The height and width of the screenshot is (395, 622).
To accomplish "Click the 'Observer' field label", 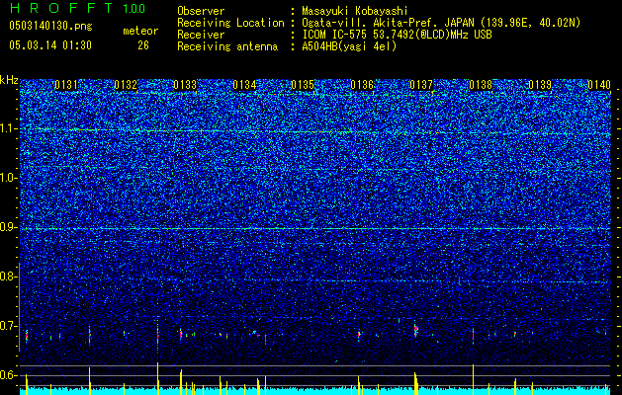I will tap(201, 11).
